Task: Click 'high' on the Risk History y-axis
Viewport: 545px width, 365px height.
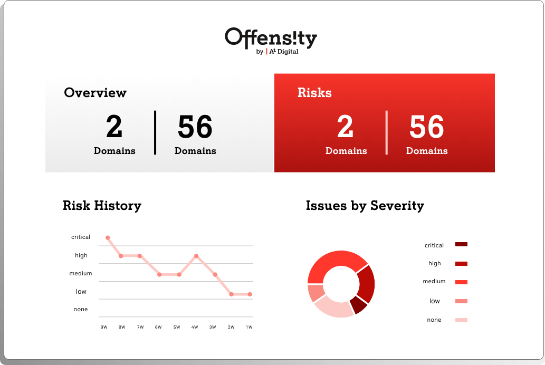Action: tap(81, 255)
